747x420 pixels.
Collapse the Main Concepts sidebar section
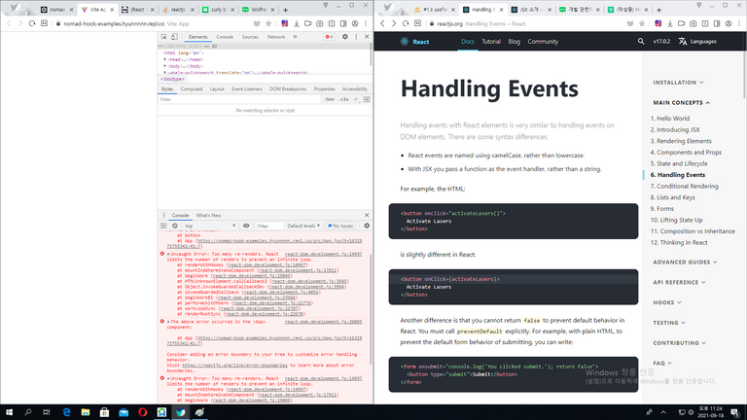click(x=681, y=102)
